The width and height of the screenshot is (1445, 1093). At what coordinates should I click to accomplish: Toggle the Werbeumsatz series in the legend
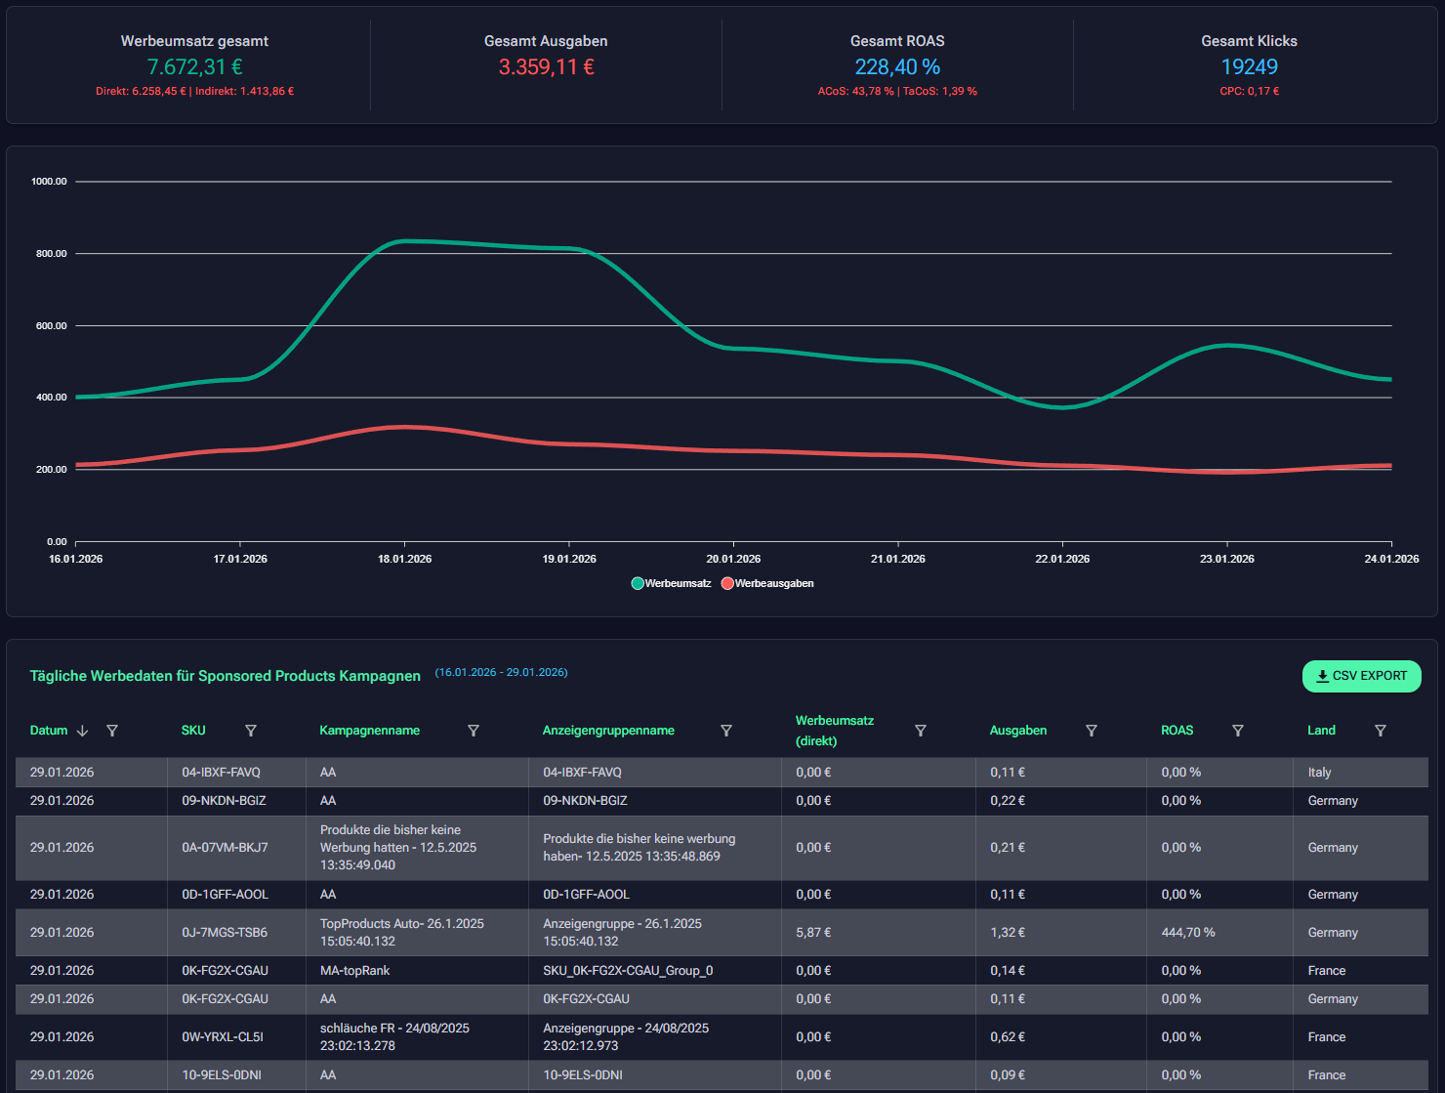click(x=671, y=583)
